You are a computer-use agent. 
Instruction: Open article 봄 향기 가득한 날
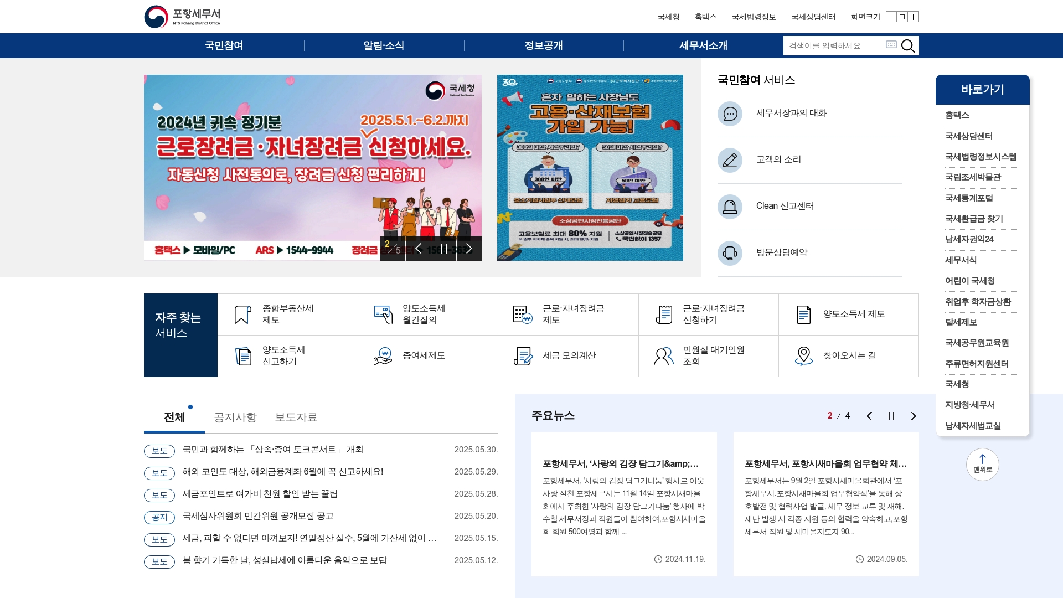point(285,560)
